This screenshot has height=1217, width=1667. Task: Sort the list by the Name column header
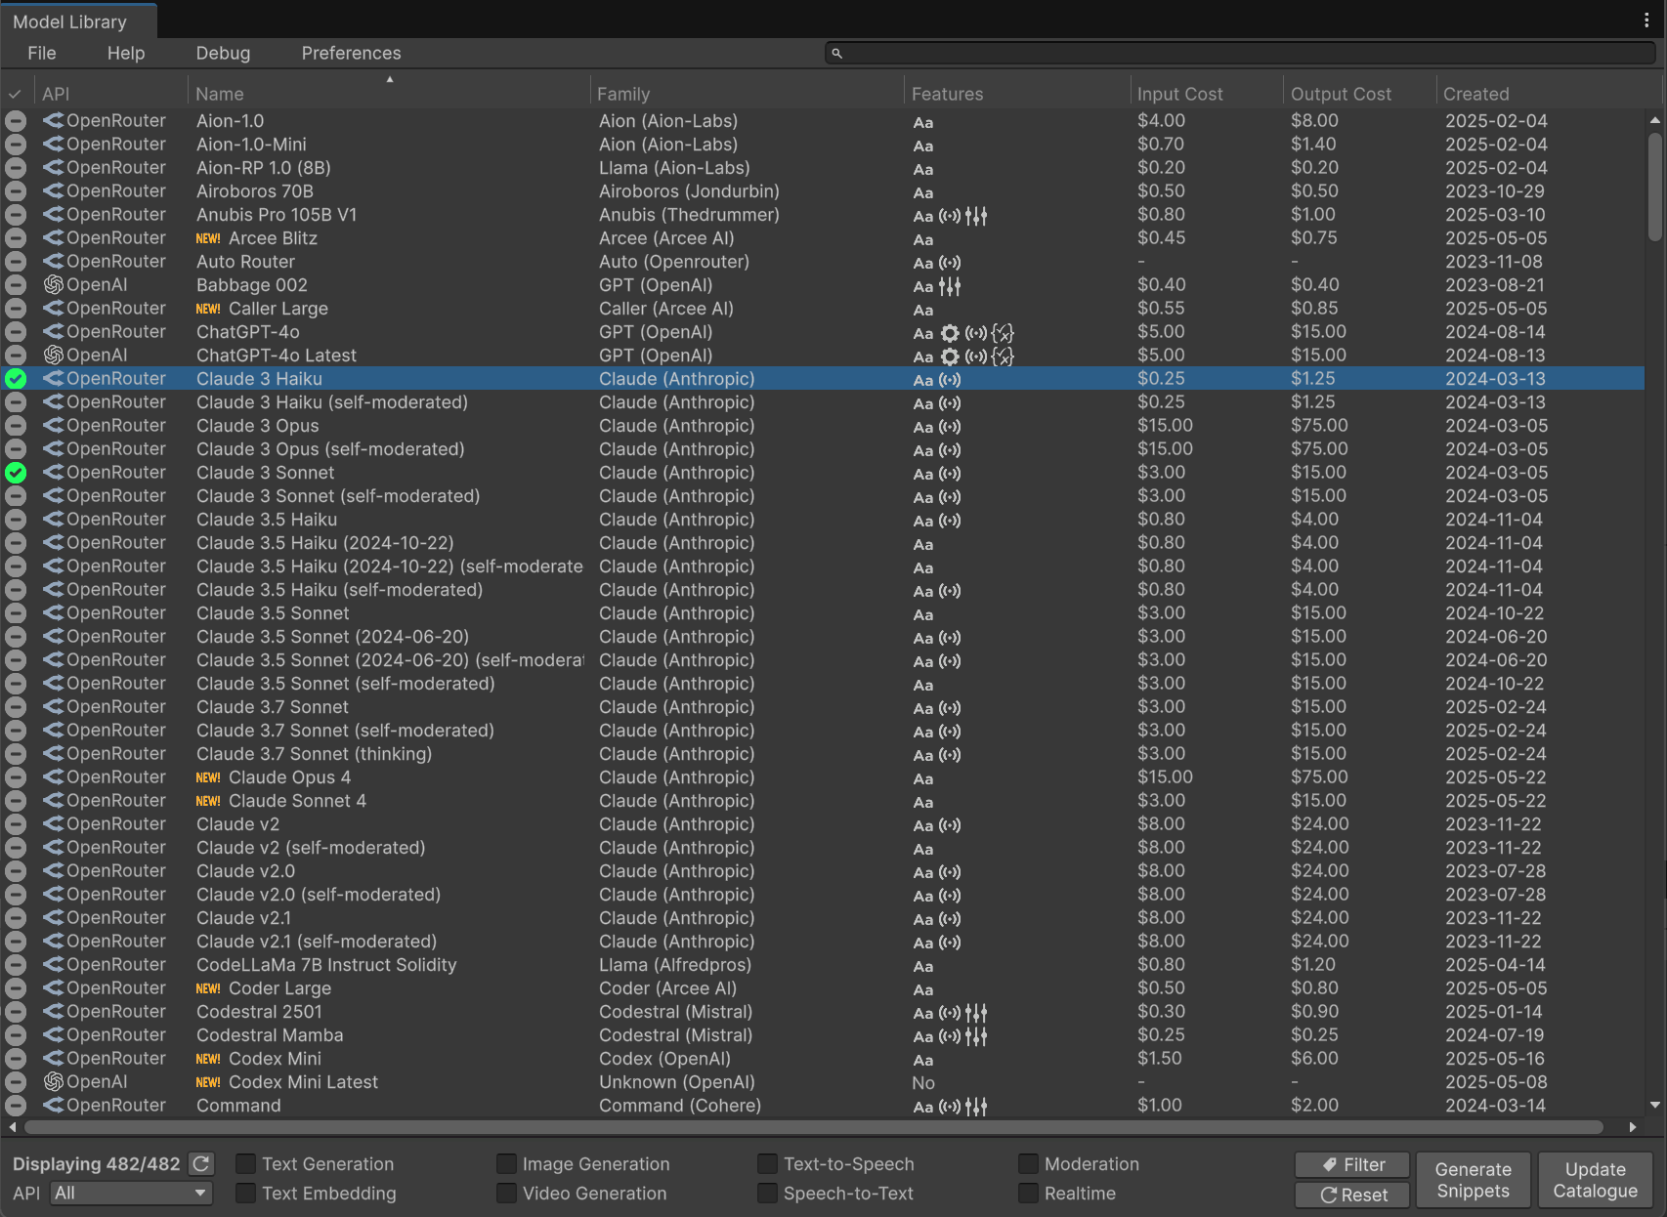point(220,94)
